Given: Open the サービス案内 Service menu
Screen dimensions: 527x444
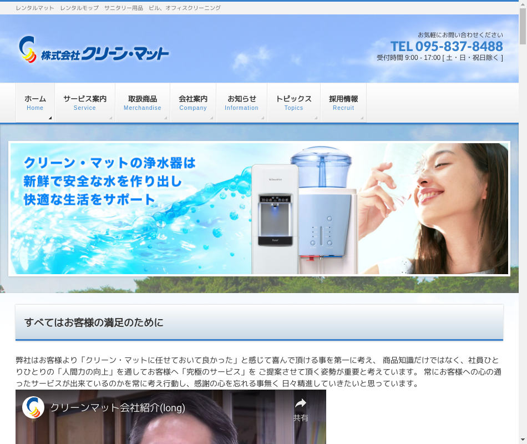Looking at the screenshot, I should tap(85, 103).
